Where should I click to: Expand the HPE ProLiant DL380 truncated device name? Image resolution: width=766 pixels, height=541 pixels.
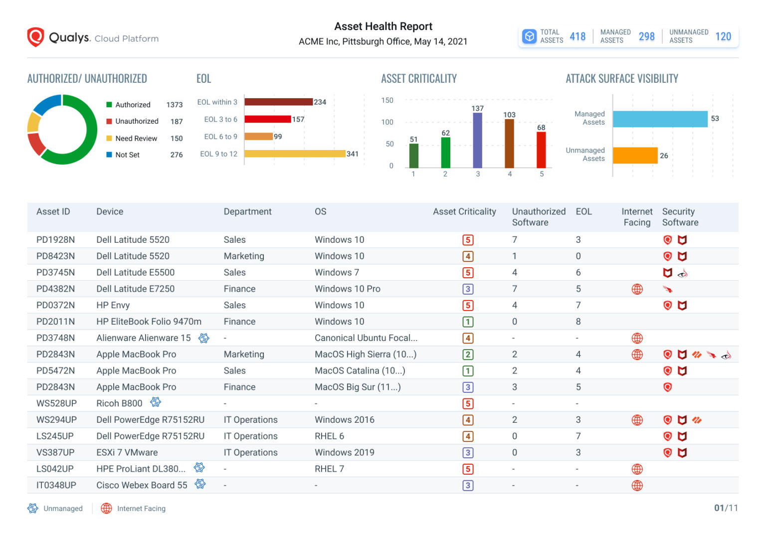pos(141,469)
